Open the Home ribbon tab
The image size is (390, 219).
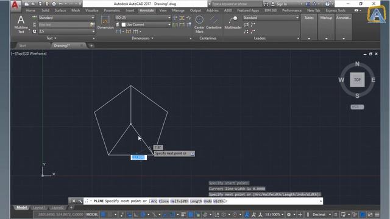pos(30,10)
